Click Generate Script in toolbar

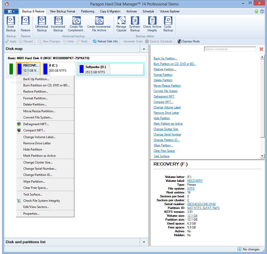coord(133,41)
